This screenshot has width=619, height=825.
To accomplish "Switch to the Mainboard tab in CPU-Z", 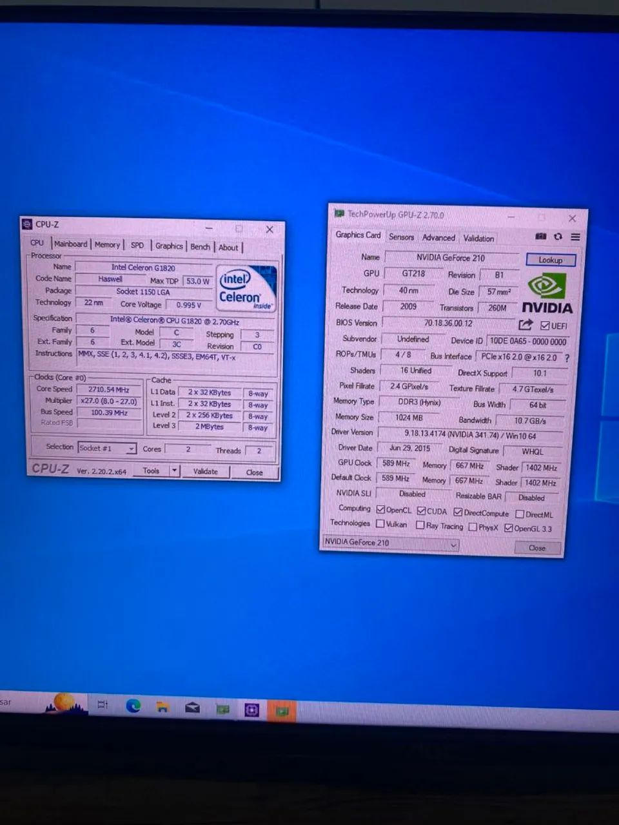I will pyautogui.click(x=70, y=244).
